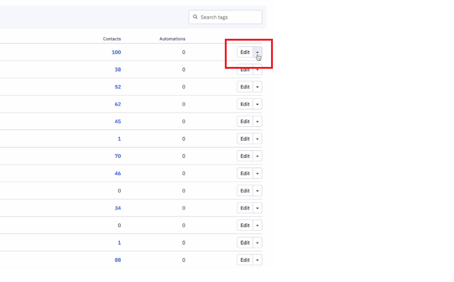Sort by the Contacts column header
The height and width of the screenshot is (282, 454).
pyautogui.click(x=112, y=39)
